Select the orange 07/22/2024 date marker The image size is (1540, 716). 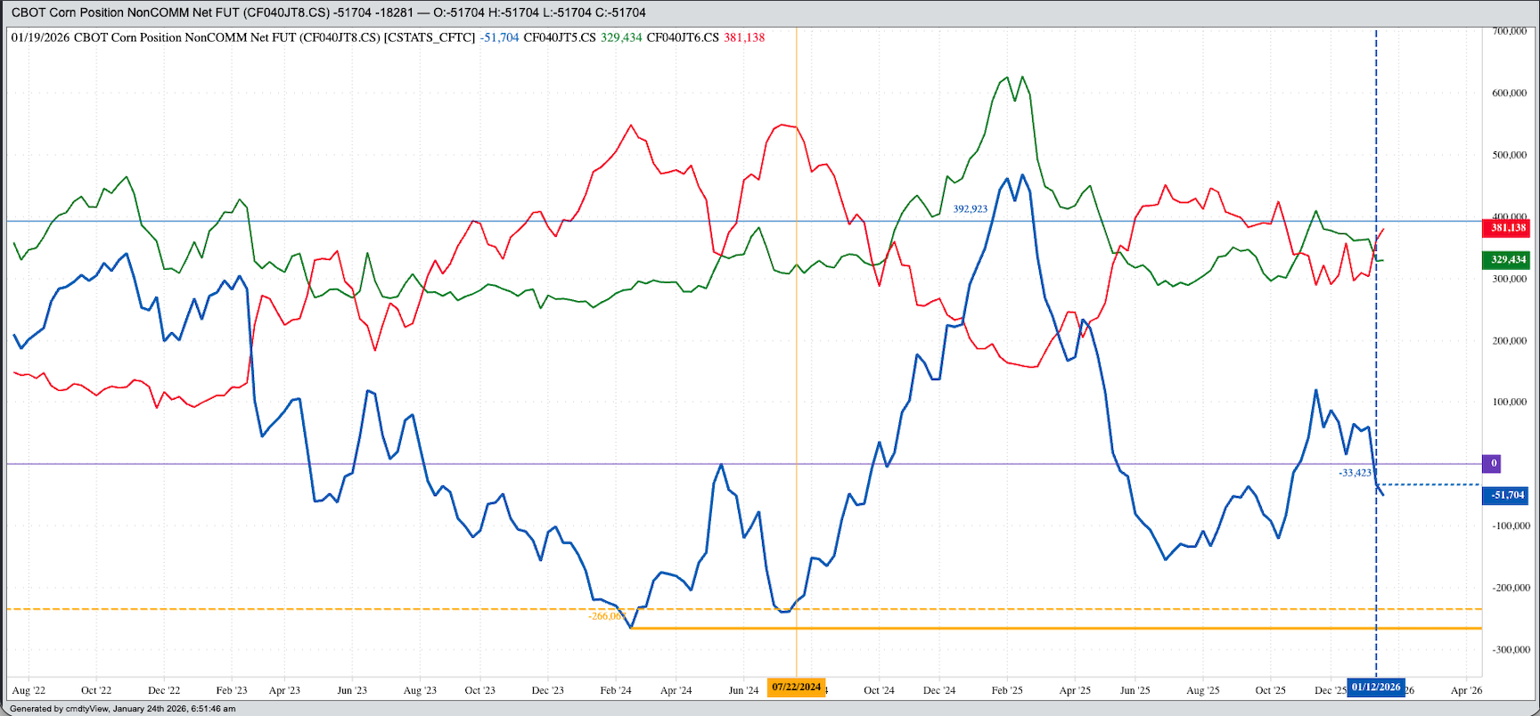pyautogui.click(x=796, y=688)
